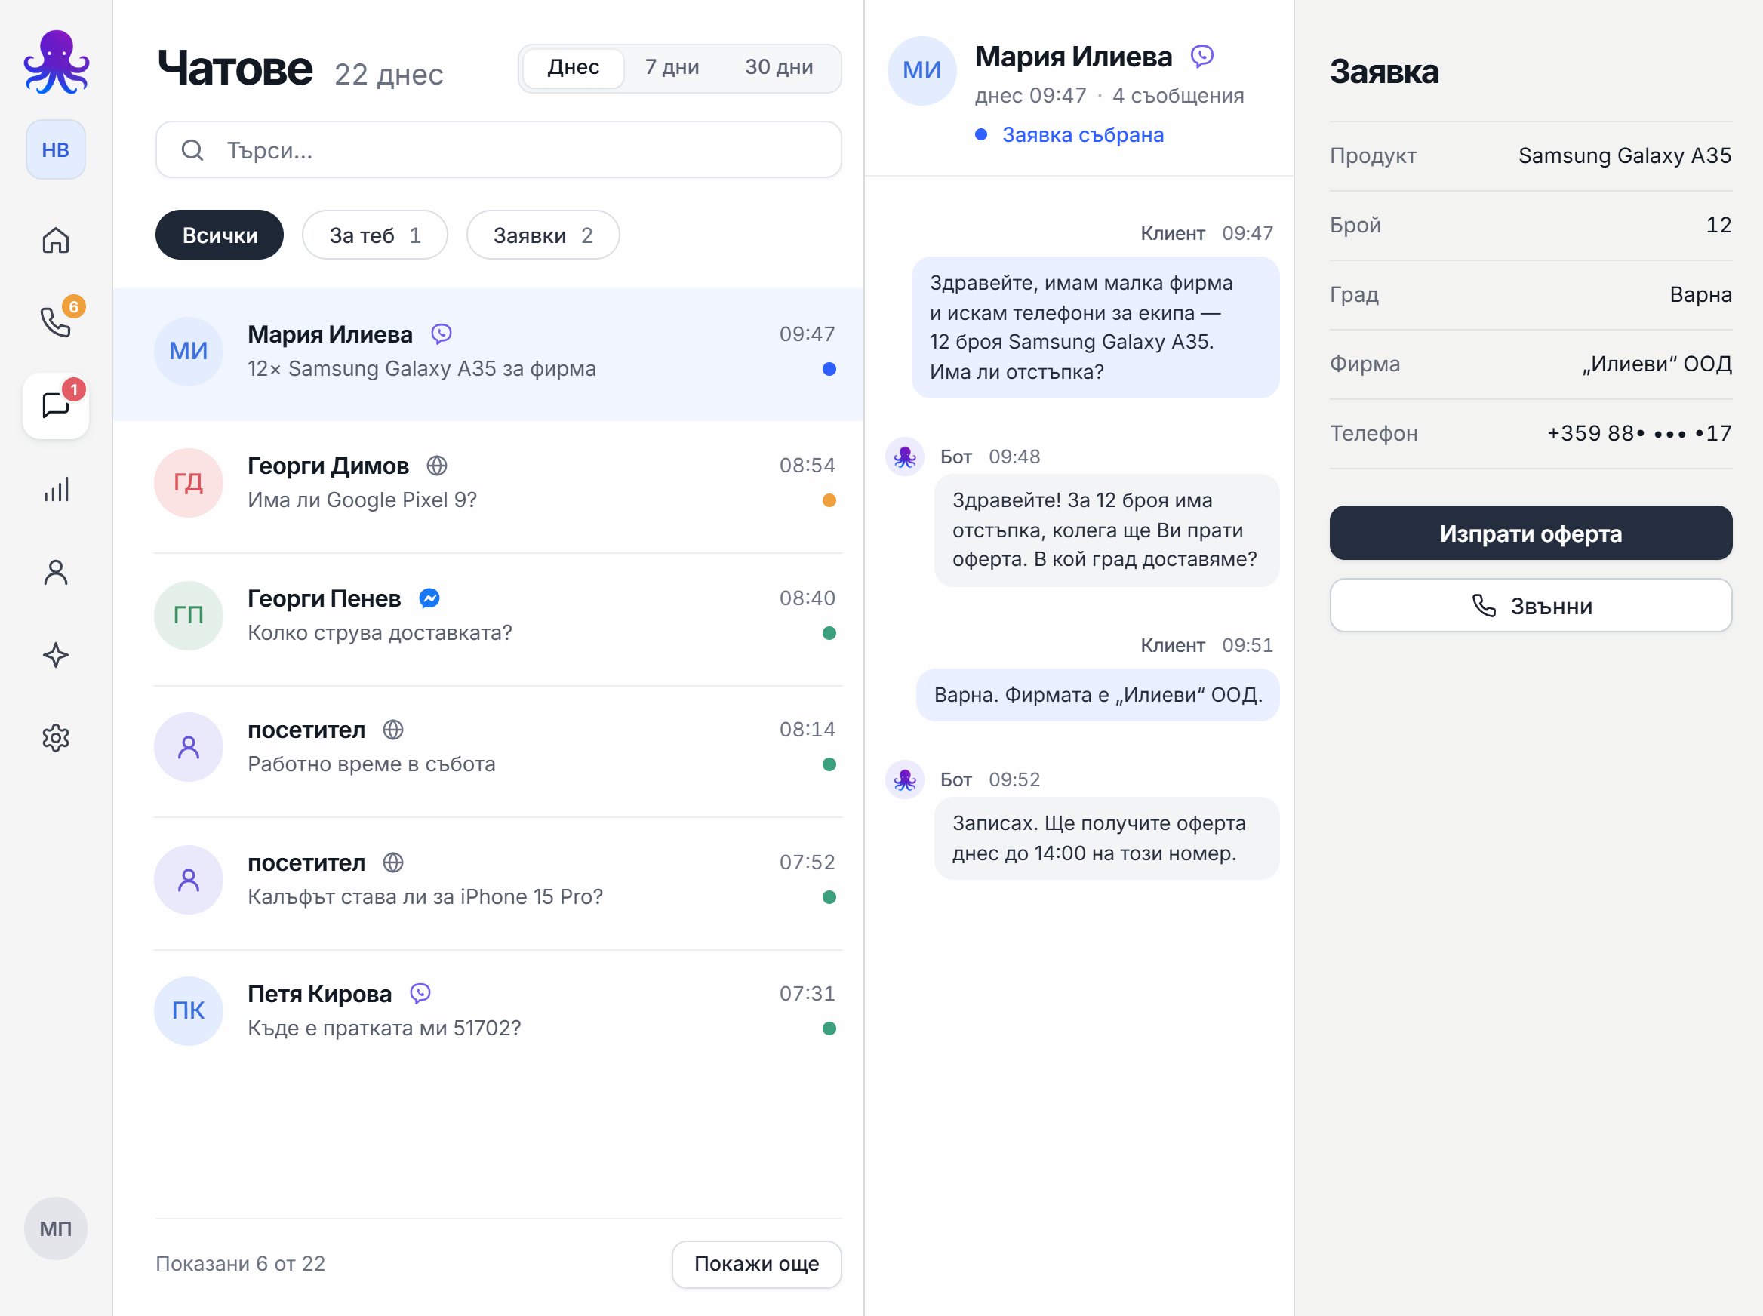Click the Изпрати оферта button
Viewport: 1763px width, 1316px height.
point(1531,533)
